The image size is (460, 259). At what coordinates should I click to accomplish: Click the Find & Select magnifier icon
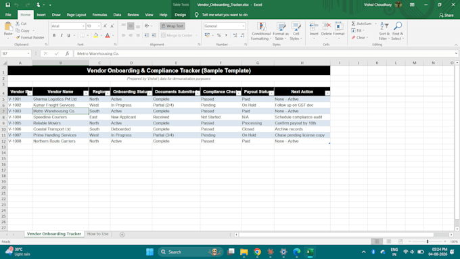pos(398,26)
